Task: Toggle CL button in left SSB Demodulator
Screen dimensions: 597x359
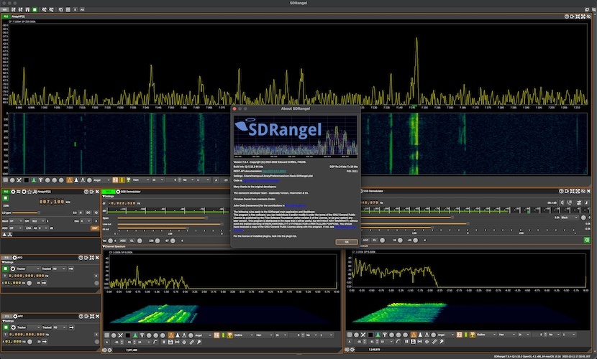Action: pyautogui.click(x=132, y=241)
